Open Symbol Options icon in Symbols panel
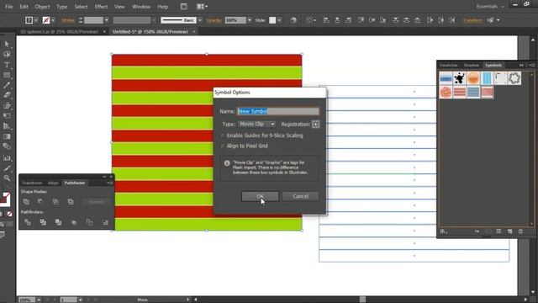538x303 pixels. pos(498,231)
